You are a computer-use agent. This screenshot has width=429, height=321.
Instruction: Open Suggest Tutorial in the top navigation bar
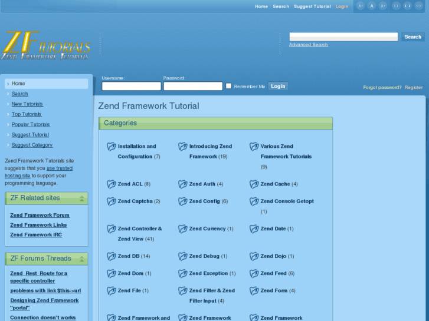coord(312,6)
